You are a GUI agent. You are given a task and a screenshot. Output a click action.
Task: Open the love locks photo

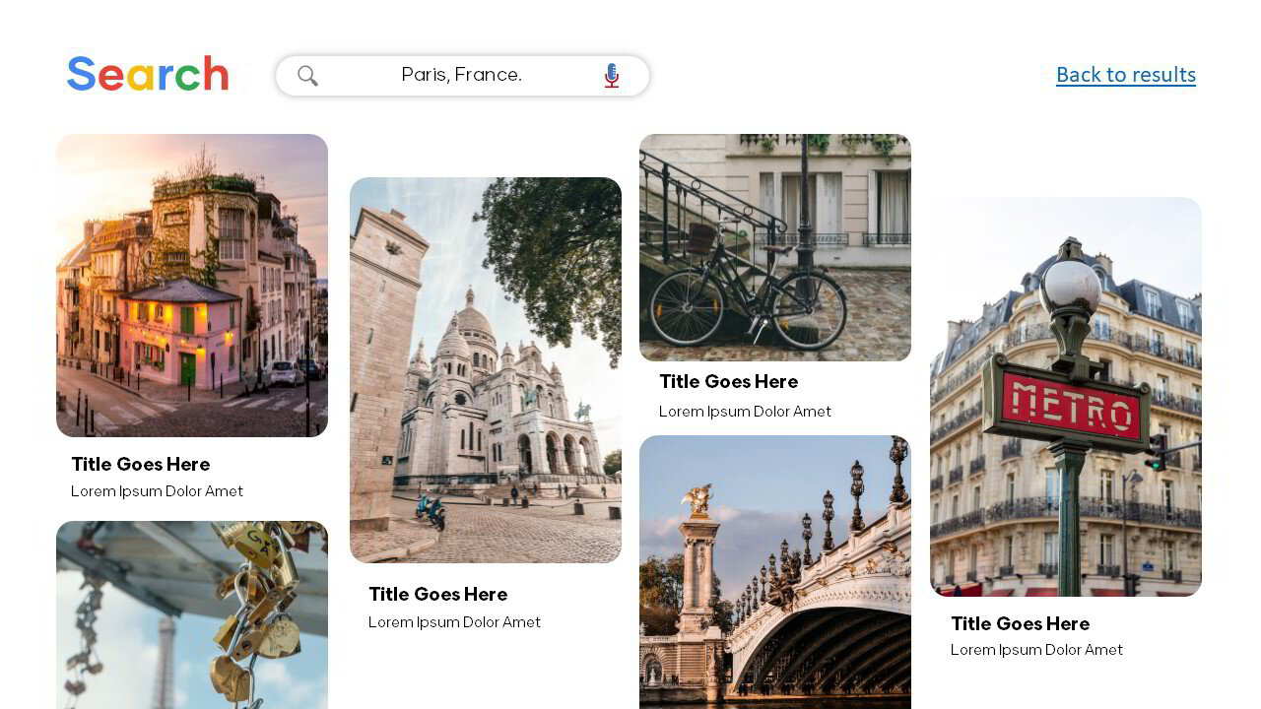tap(192, 614)
